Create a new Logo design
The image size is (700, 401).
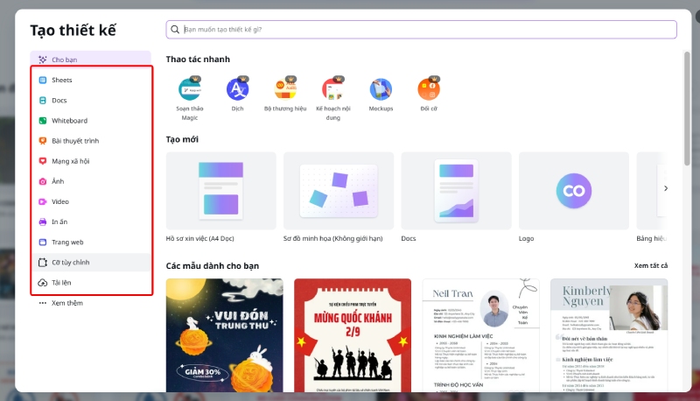point(573,191)
